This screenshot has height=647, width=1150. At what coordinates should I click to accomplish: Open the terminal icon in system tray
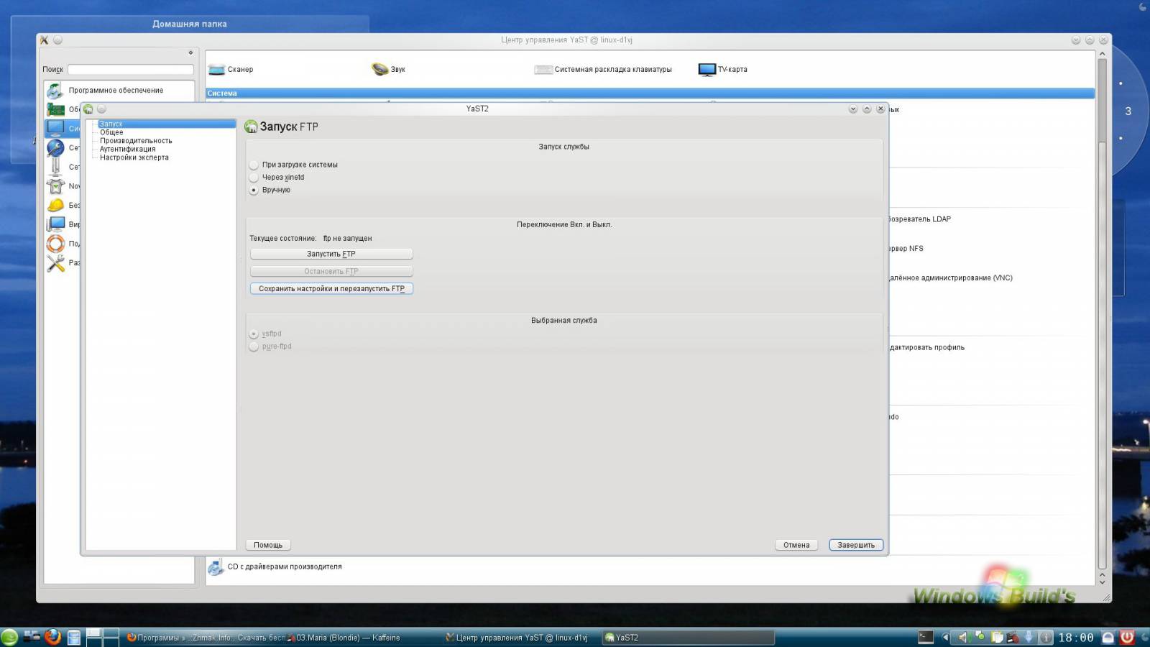click(x=926, y=637)
